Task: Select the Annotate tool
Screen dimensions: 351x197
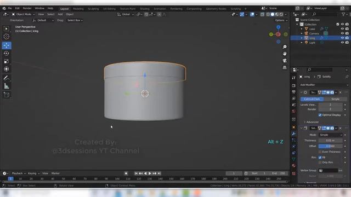Action: click(6, 78)
